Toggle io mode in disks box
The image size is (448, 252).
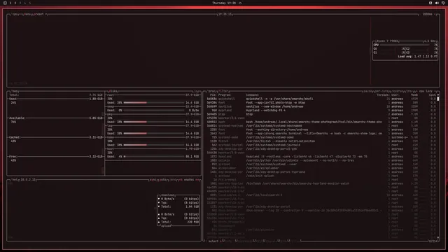[x=196, y=91]
